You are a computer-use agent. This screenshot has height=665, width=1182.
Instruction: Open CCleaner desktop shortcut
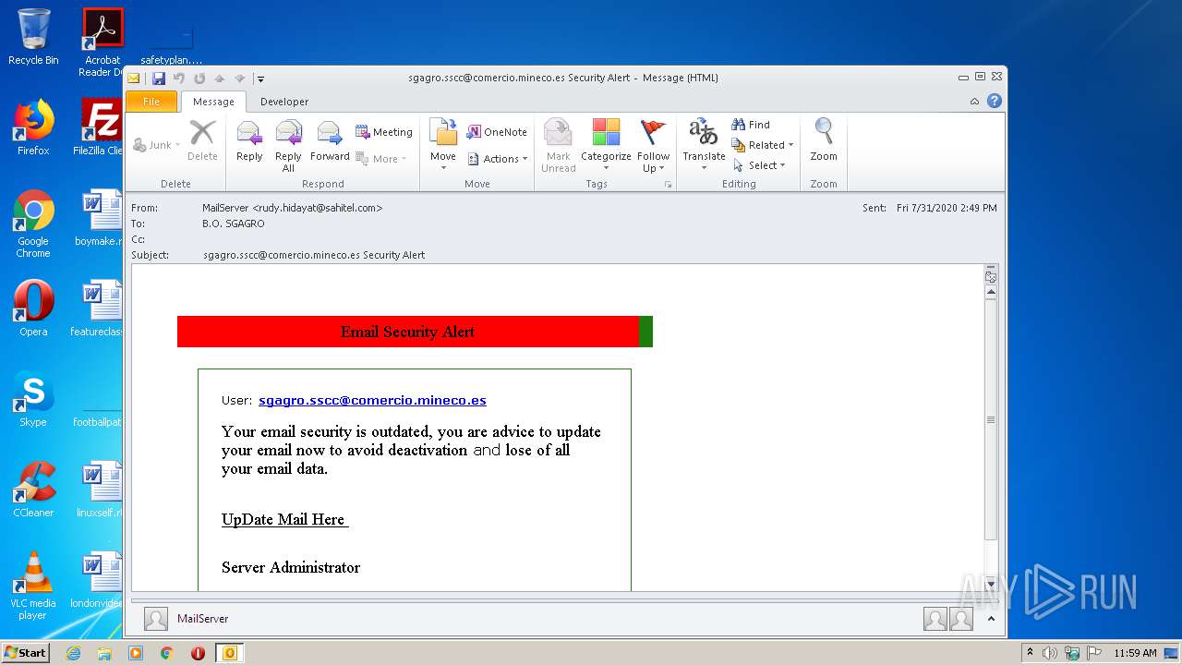point(33,490)
